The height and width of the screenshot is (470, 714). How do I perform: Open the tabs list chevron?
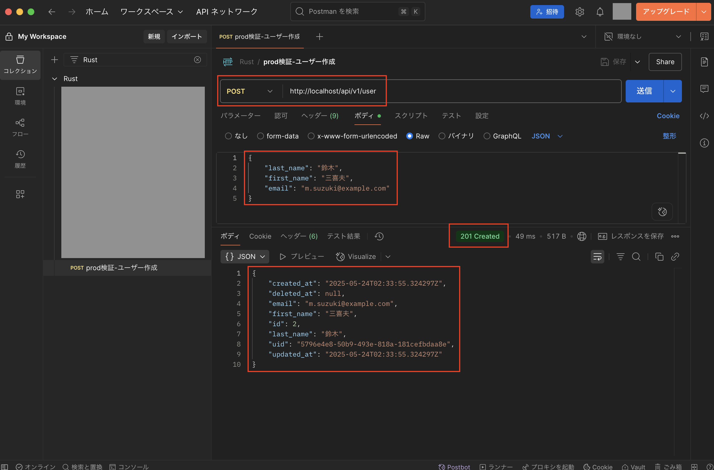click(x=584, y=37)
